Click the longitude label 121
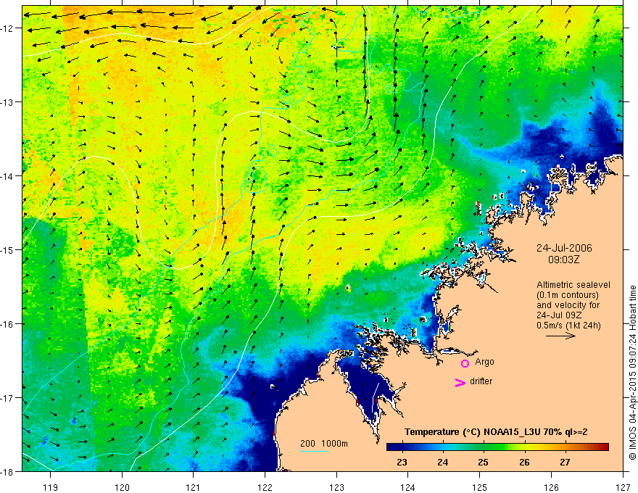The height and width of the screenshot is (493, 638). 194,487
